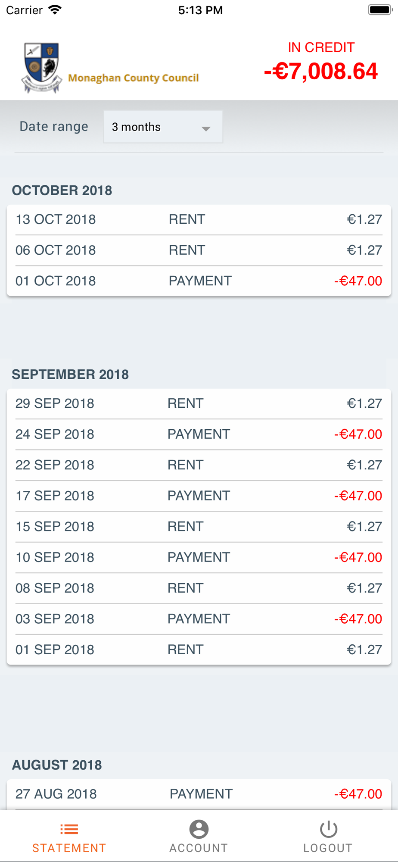Viewport: 398px width, 862px height.
Task: Select the 03 SEP 2018 payment amount
Action: pyautogui.click(x=358, y=619)
